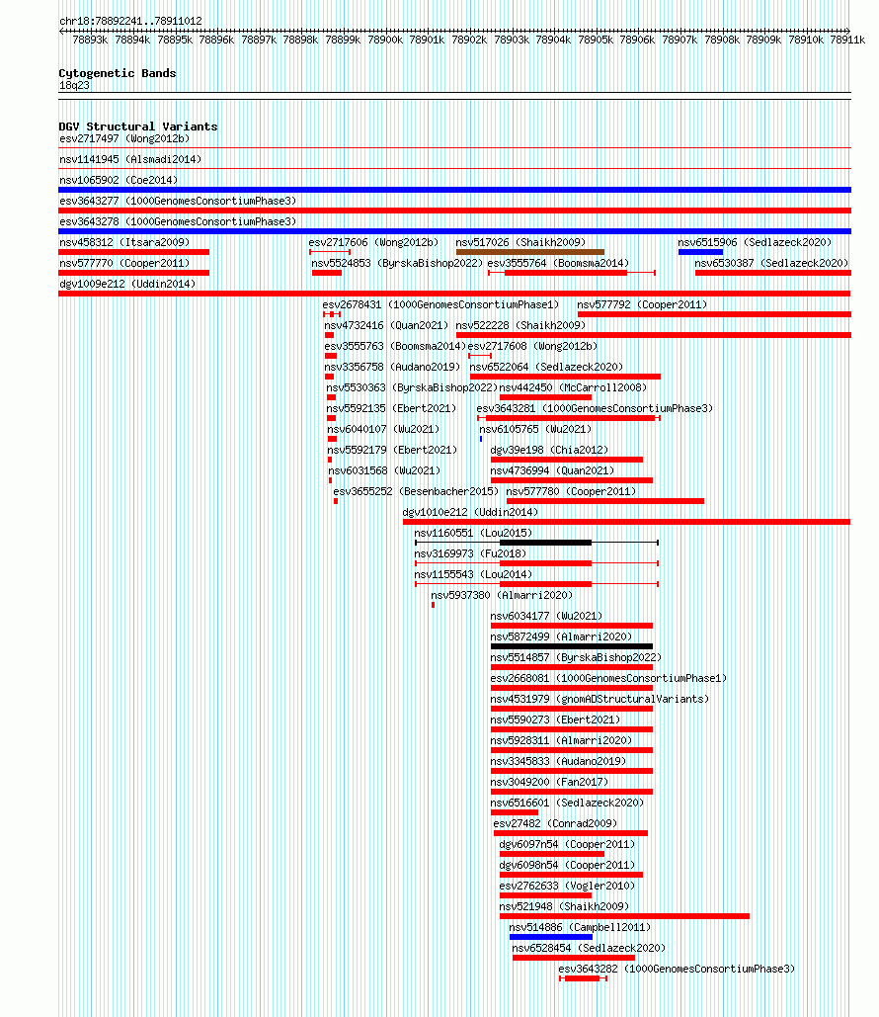The height and width of the screenshot is (1017, 879).
Task: Click esv2678431 (1000GenomesConsortiumPhase1) label
Action: point(440,304)
